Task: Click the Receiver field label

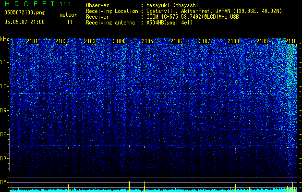Action: point(97,17)
